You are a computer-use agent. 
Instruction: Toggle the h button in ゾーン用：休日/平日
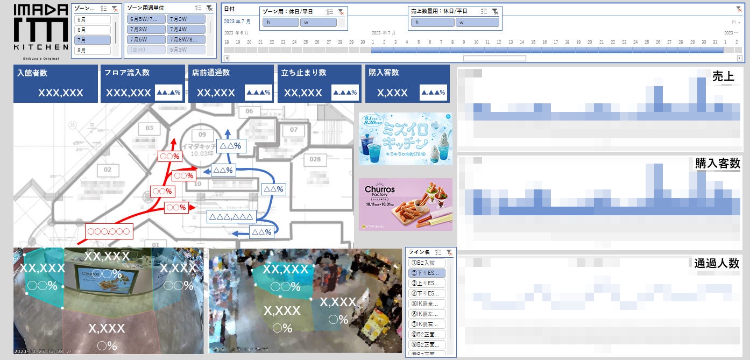coord(280,22)
